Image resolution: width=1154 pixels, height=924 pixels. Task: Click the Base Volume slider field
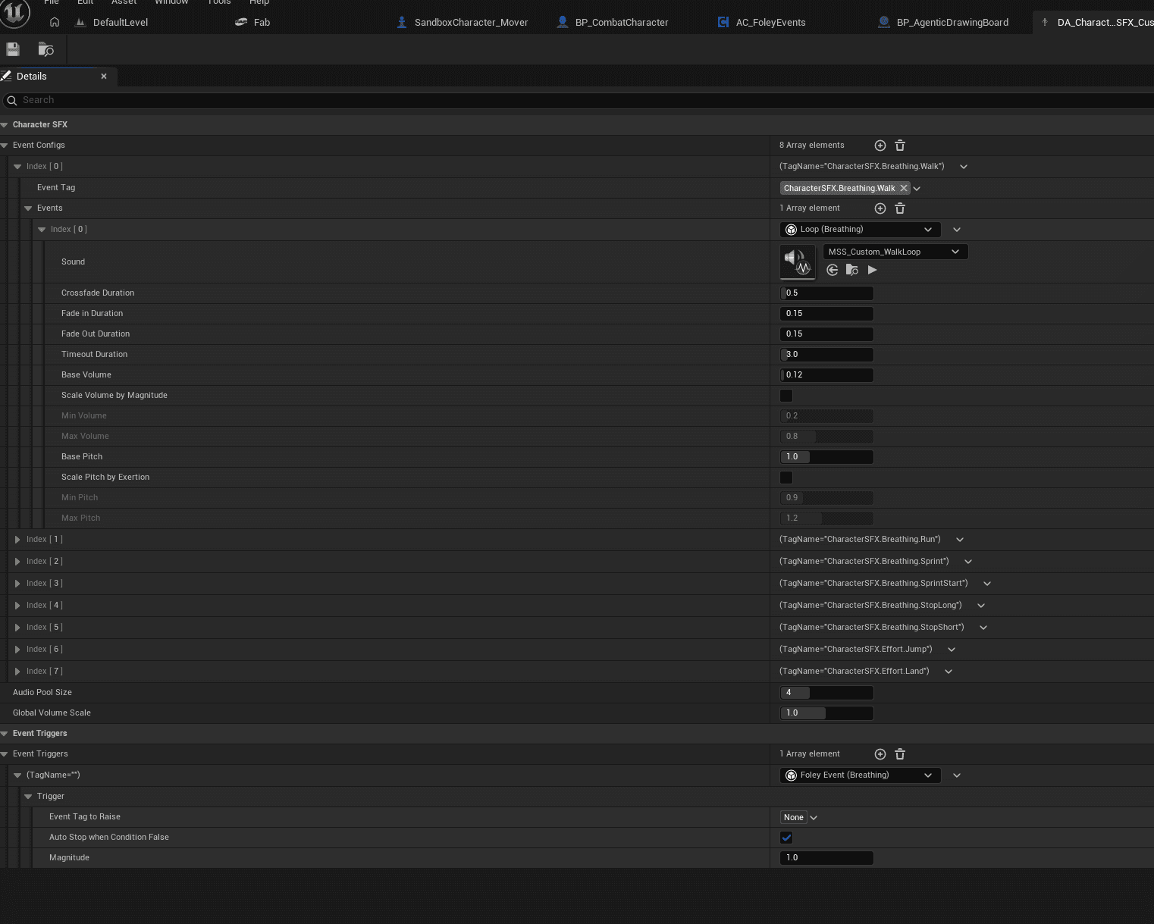click(x=826, y=375)
